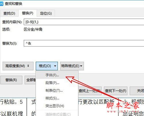
Task: Pick 突出显示(H) in the format menu
Action: point(57,106)
